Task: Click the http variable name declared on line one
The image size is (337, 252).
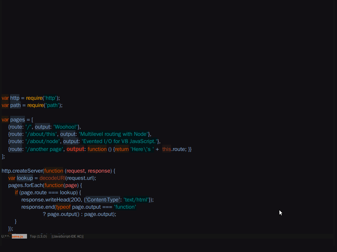Action: [15, 98]
